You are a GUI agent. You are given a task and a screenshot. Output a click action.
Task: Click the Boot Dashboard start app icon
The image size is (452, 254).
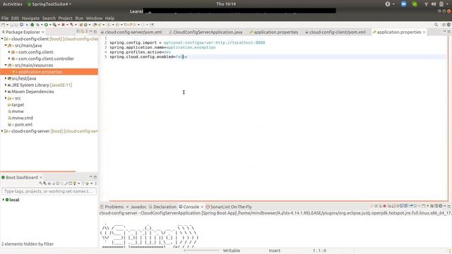41,183
